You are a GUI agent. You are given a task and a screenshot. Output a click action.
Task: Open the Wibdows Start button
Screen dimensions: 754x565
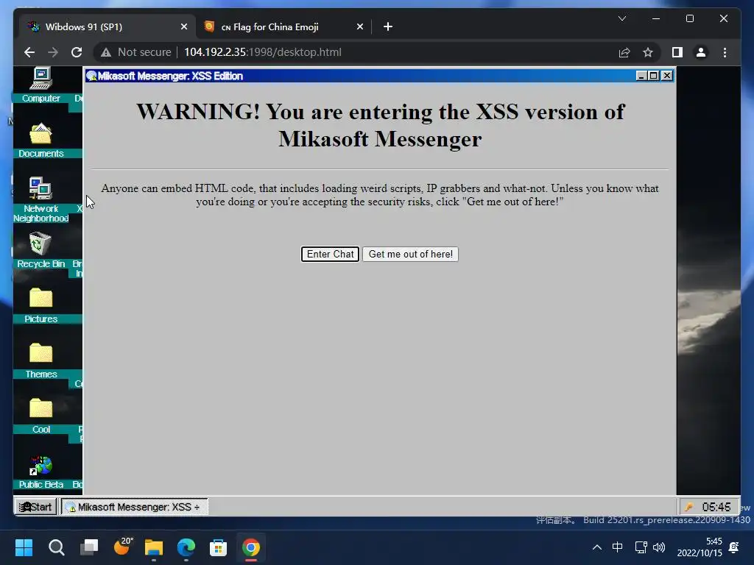click(x=35, y=507)
